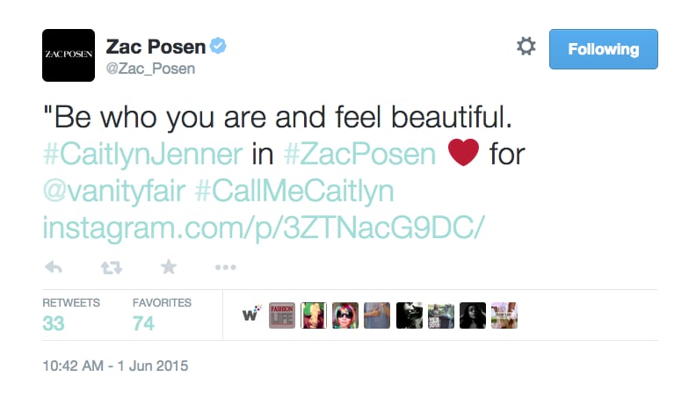Click the W logo user avatar
696x406 pixels.
pos(250,315)
